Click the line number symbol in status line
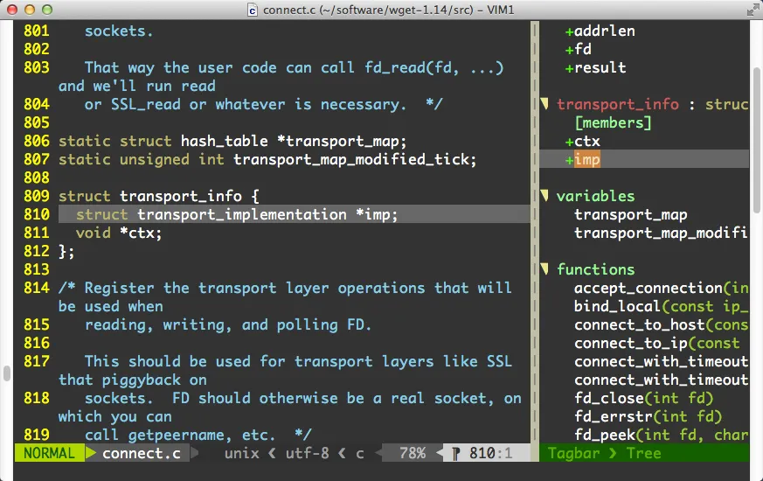This screenshot has height=481, width=763. (456, 453)
